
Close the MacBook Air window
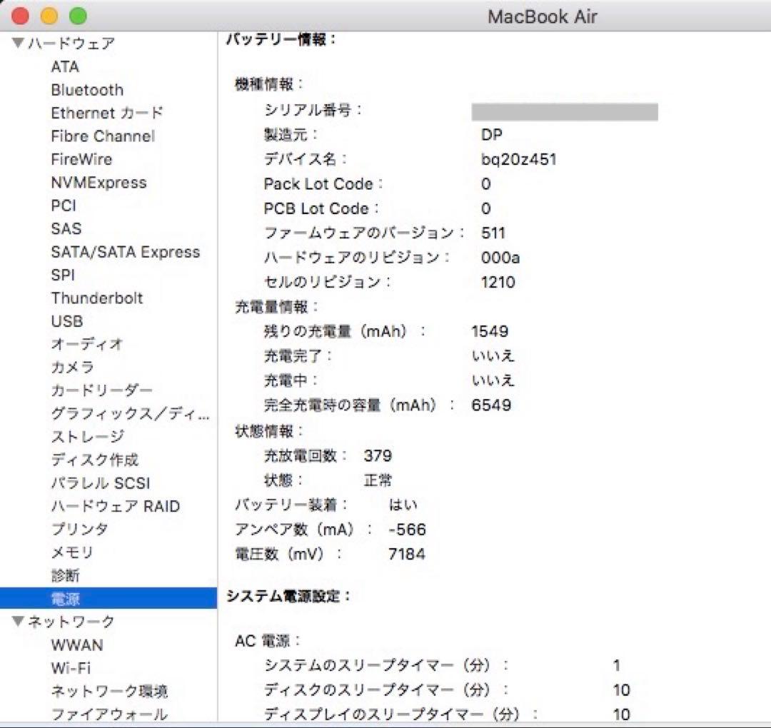(x=21, y=16)
